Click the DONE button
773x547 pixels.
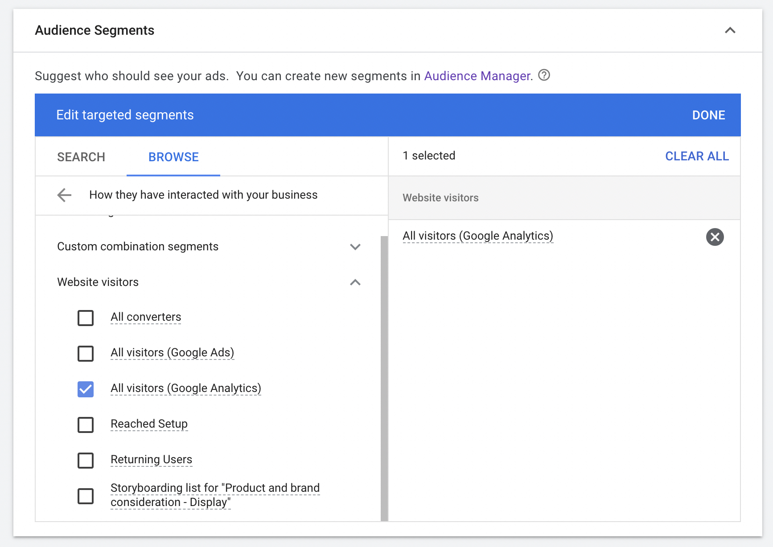[x=708, y=115]
